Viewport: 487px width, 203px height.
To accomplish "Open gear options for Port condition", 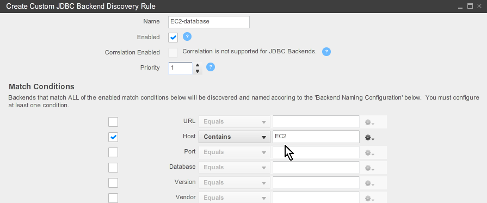I will (369, 152).
